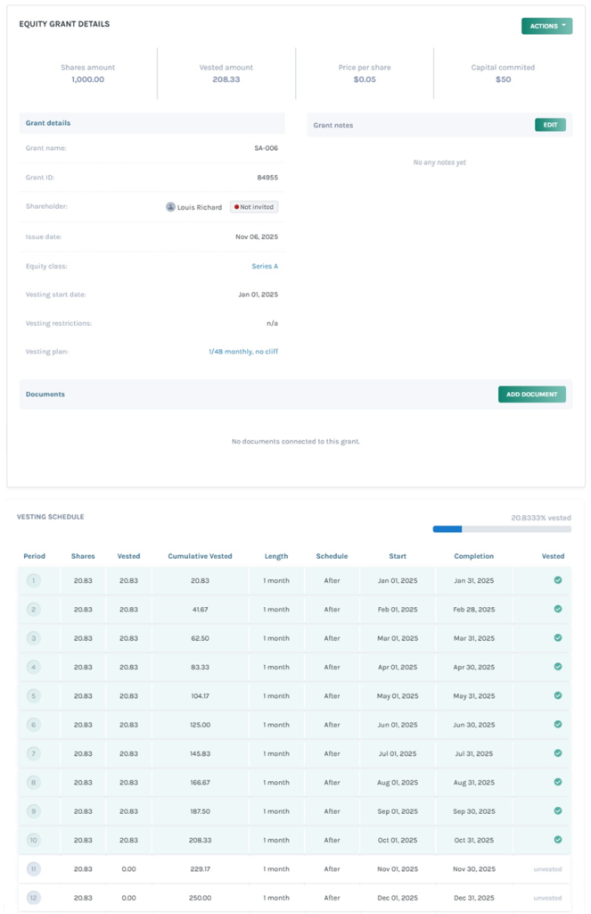This screenshot has height=914, width=591.
Task: Click Grant ID value 84955
Action: (x=267, y=178)
